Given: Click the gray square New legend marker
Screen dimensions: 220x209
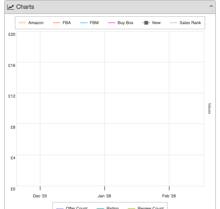Looking at the screenshot, I should click(x=146, y=23).
